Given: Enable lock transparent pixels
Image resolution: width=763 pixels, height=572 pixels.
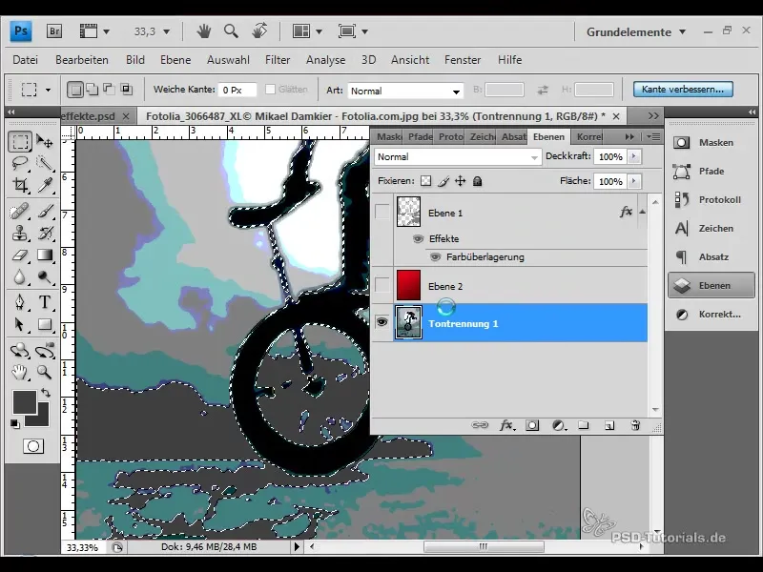Looking at the screenshot, I should click(x=425, y=181).
